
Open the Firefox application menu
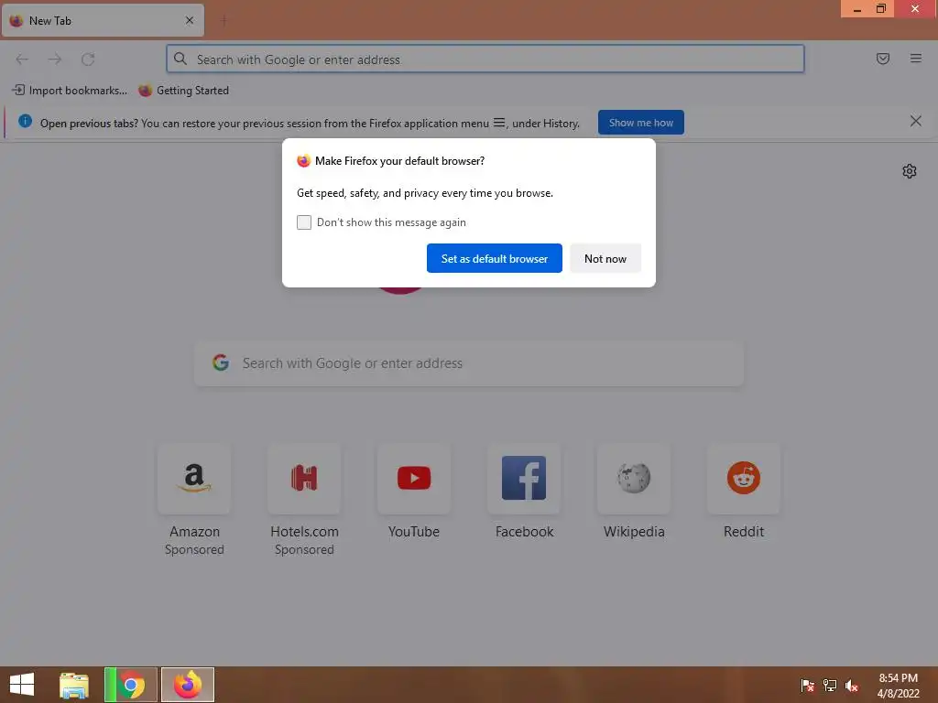point(915,59)
